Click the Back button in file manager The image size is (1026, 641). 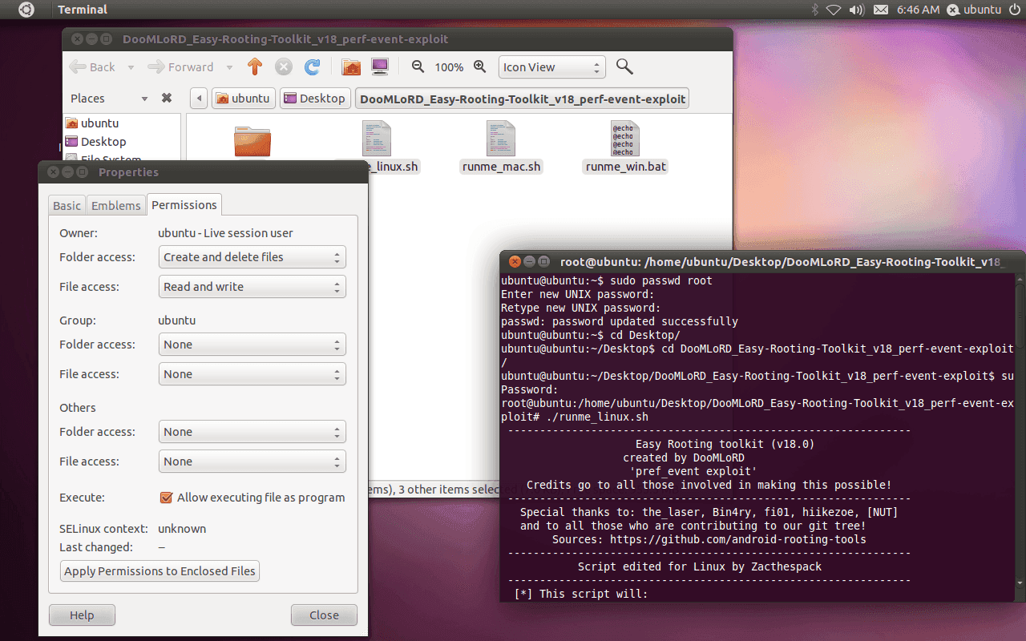tap(92, 67)
